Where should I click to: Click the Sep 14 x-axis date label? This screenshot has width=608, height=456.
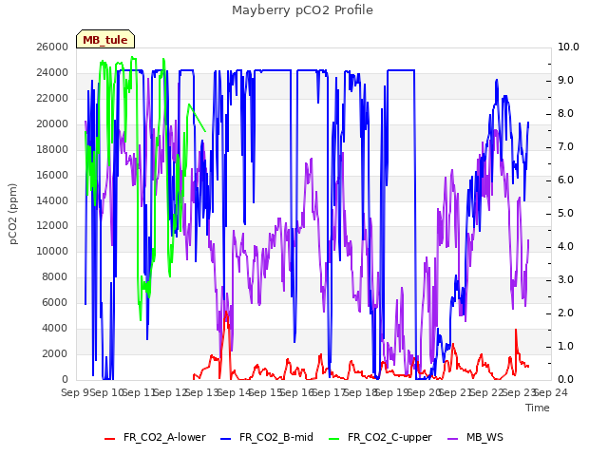235,392
